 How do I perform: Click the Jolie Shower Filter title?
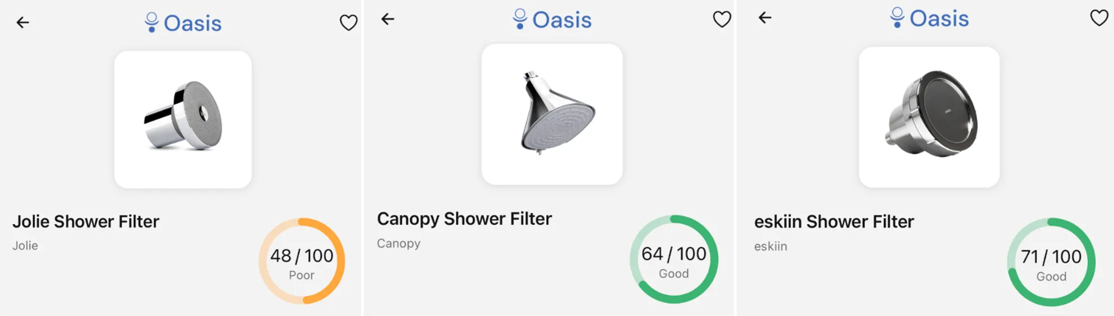(x=86, y=221)
